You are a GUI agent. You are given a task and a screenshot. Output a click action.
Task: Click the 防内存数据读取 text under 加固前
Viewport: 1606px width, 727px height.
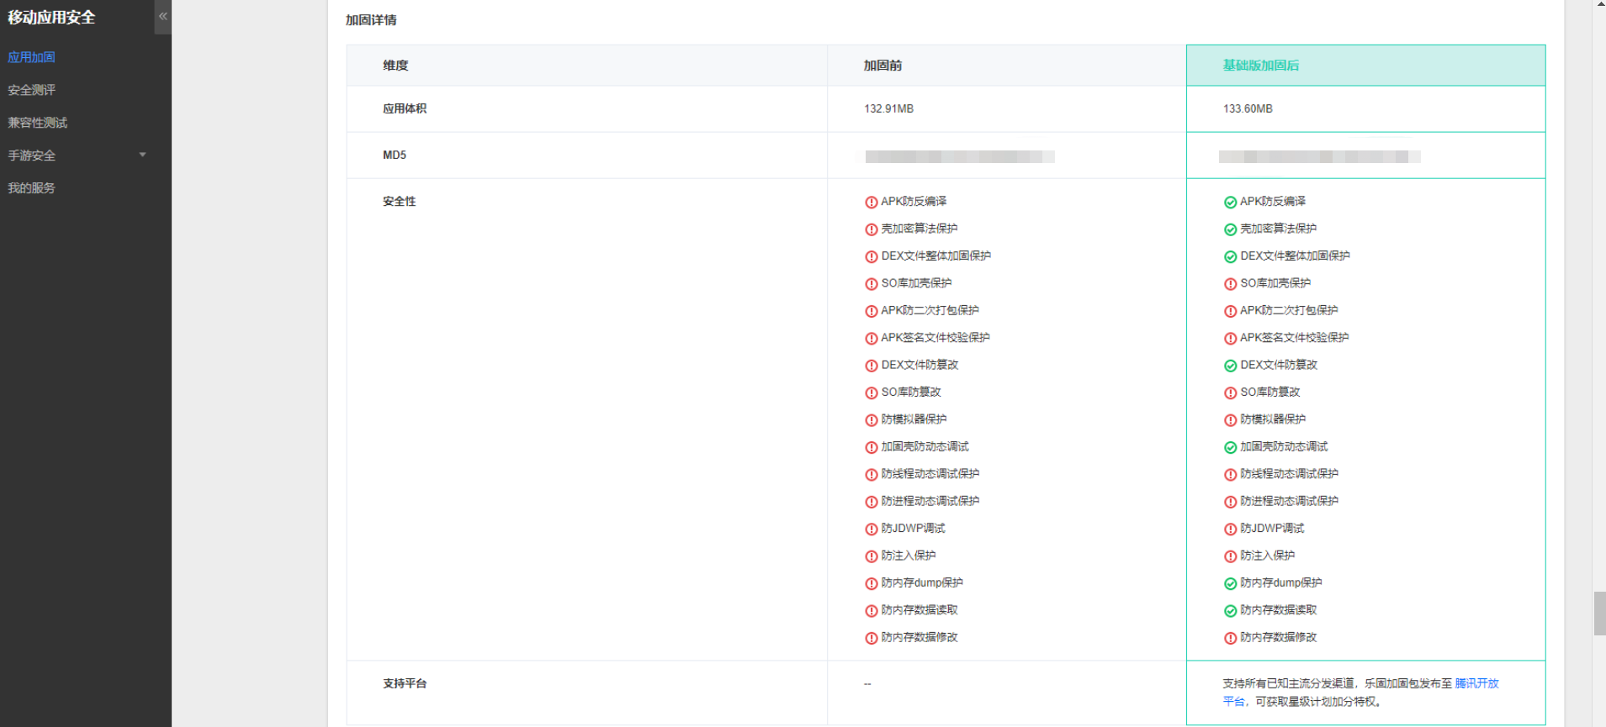[920, 610]
